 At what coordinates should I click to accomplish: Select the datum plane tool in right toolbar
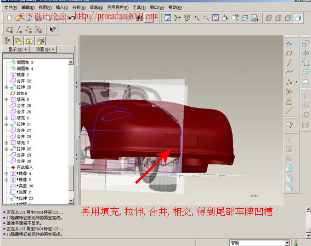click(289, 53)
